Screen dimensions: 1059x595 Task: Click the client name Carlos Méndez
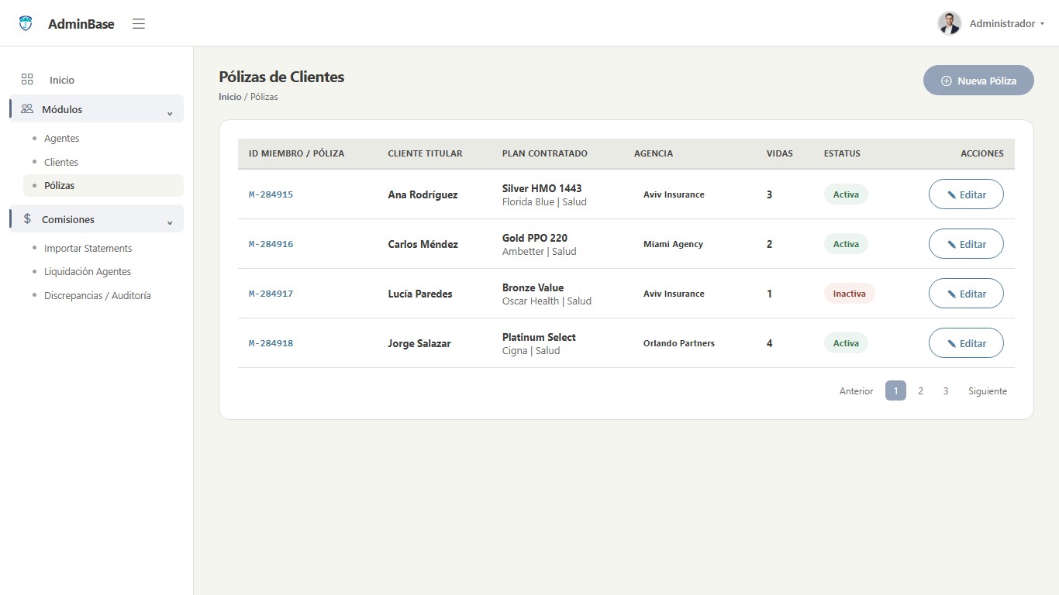(x=423, y=244)
